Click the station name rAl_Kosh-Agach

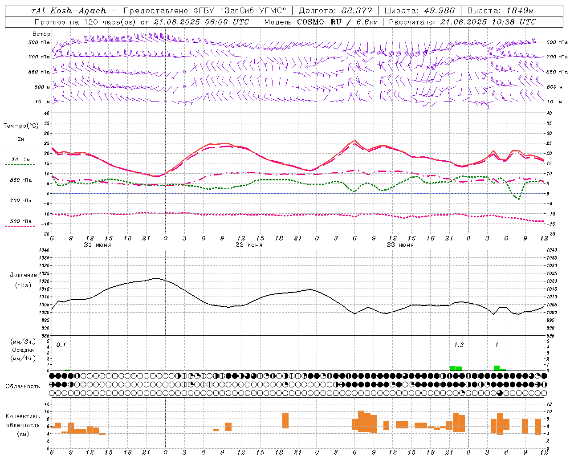69,11
